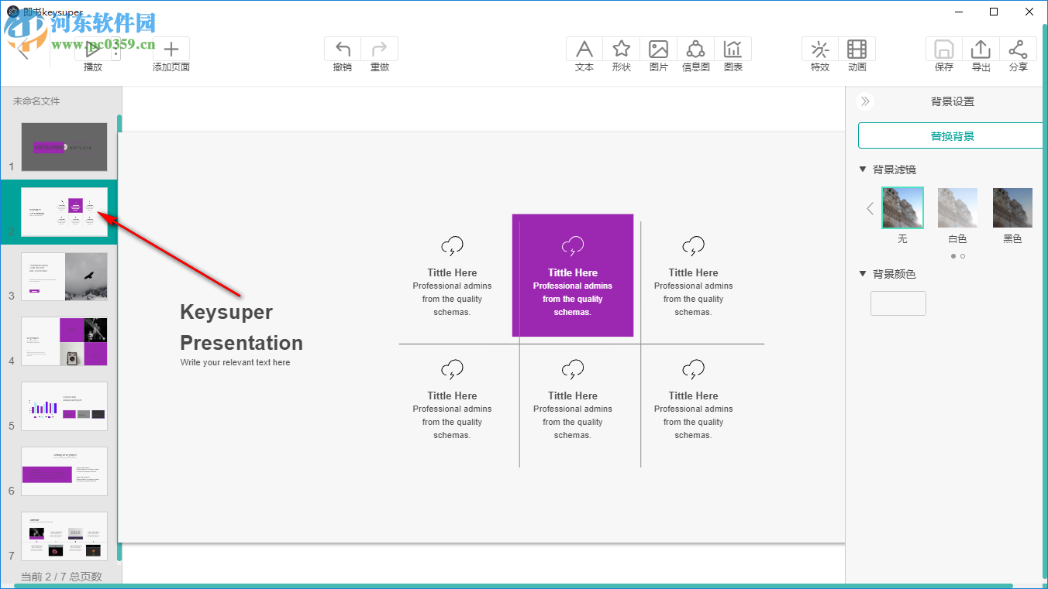Click the cloud icon in purple box
The width and height of the screenshot is (1048, 589).
pos(573,247)
